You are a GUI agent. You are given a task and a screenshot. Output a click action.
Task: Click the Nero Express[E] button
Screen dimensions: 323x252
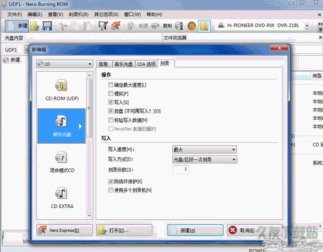tap(65, 230)
